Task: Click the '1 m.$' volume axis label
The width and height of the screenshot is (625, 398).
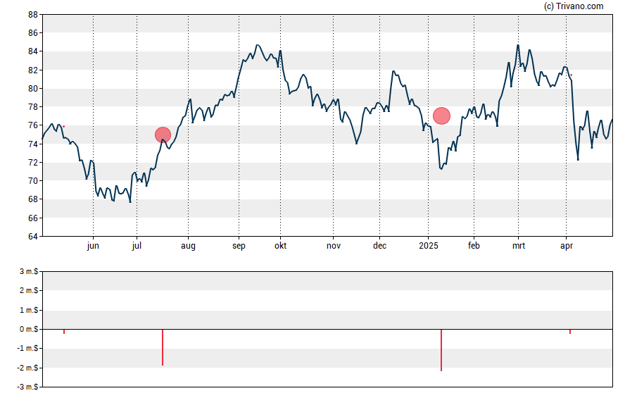Action: pos(29,310)
